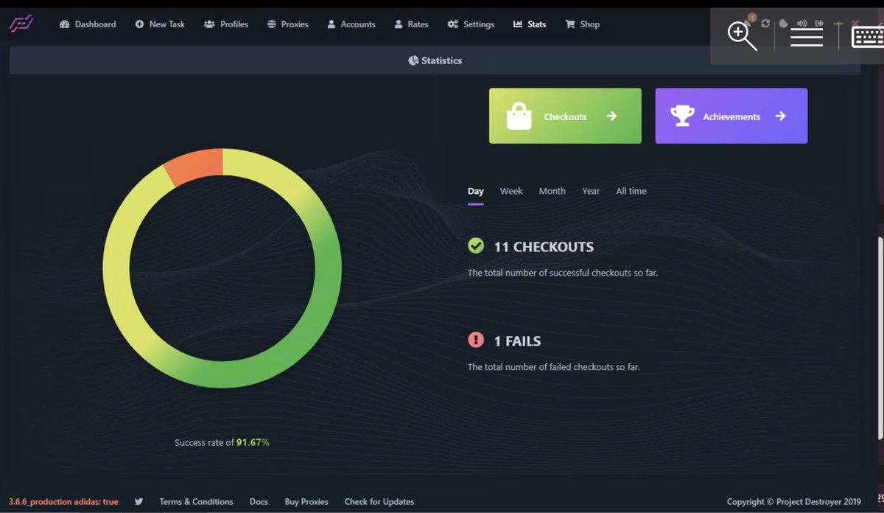Screen dimensions: 884x513
Task: Click Check for Updates link
Action: pyautogui.click(x=379, y=501)
